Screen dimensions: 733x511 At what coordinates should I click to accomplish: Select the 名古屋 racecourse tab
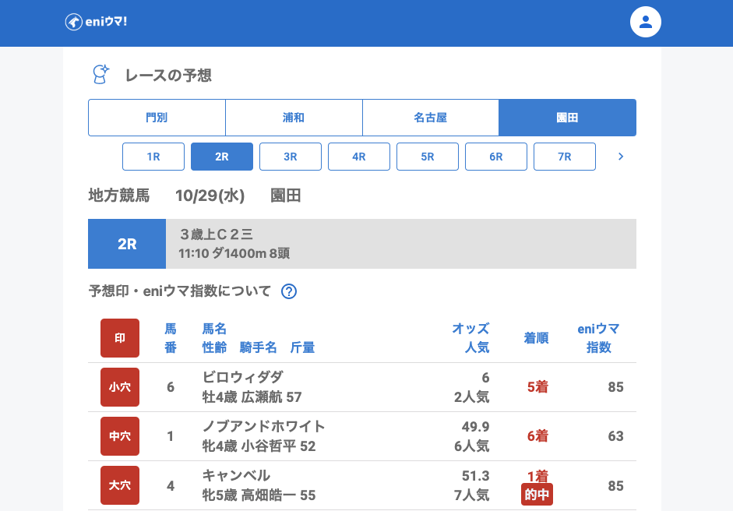431,118
